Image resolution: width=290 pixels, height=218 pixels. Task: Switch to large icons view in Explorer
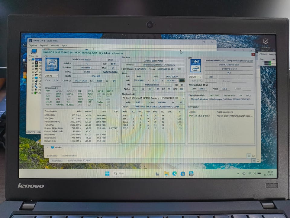(253, 156)
